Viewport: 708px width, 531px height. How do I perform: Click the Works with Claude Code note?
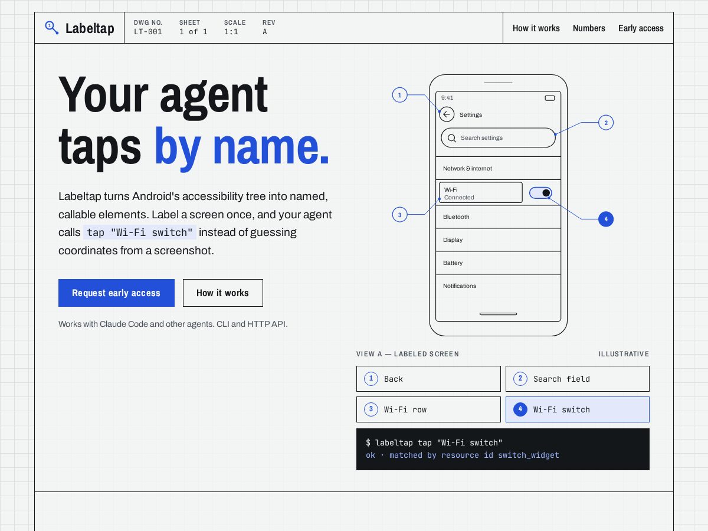pyautogui.click(x=173, y=324)
